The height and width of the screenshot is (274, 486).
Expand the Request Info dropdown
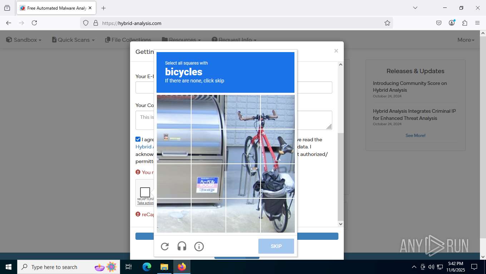(x=234, y=40)
